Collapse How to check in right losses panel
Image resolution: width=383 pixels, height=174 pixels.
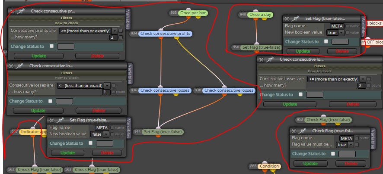[320, 71]
